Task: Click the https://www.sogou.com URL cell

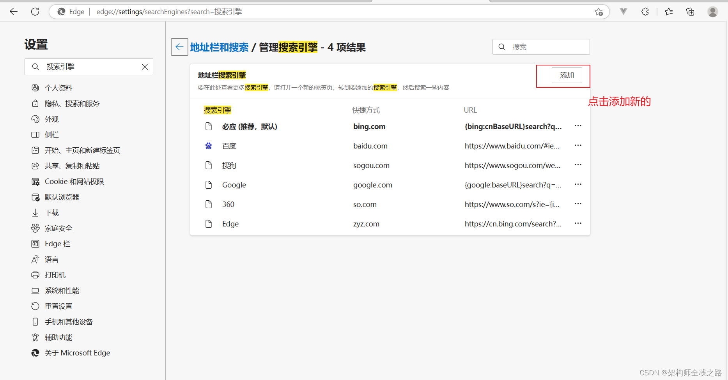Action: pyautogui.click(x=512, y=165)
